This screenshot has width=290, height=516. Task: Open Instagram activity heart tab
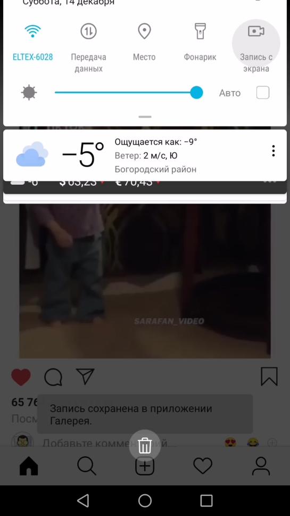(x=203, y=466)
